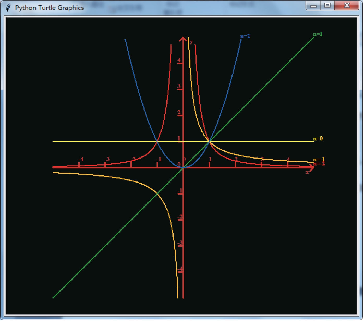This screenshot has height=322, width=363.
Task: Click the green 'n=1' line label
Action: pos(318,34)
